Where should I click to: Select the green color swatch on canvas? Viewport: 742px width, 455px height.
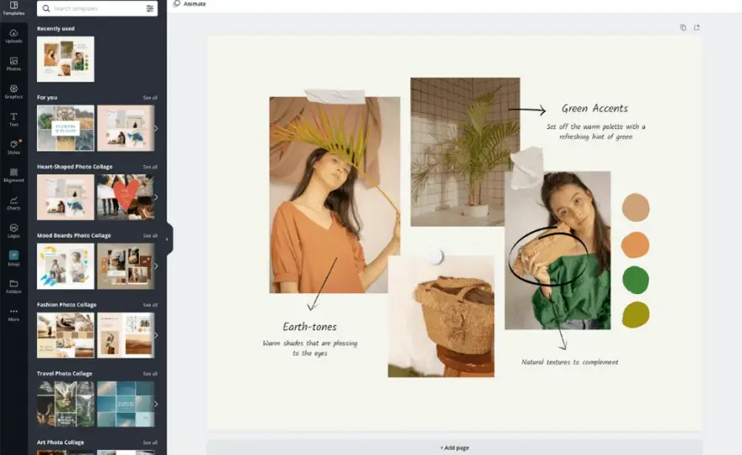[x=636, y=280]
